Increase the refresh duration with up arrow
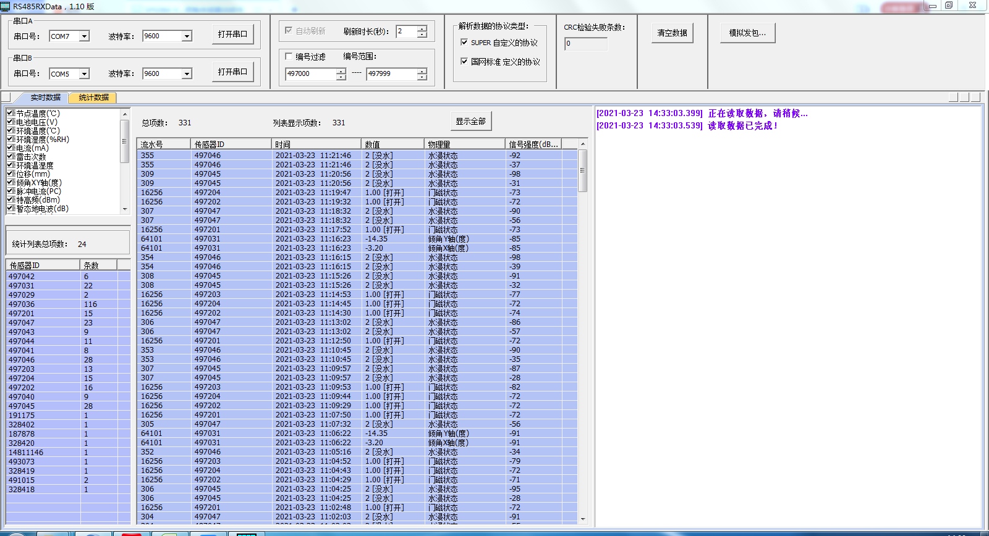The image size is (989, 536). click(x=422, y=28)
